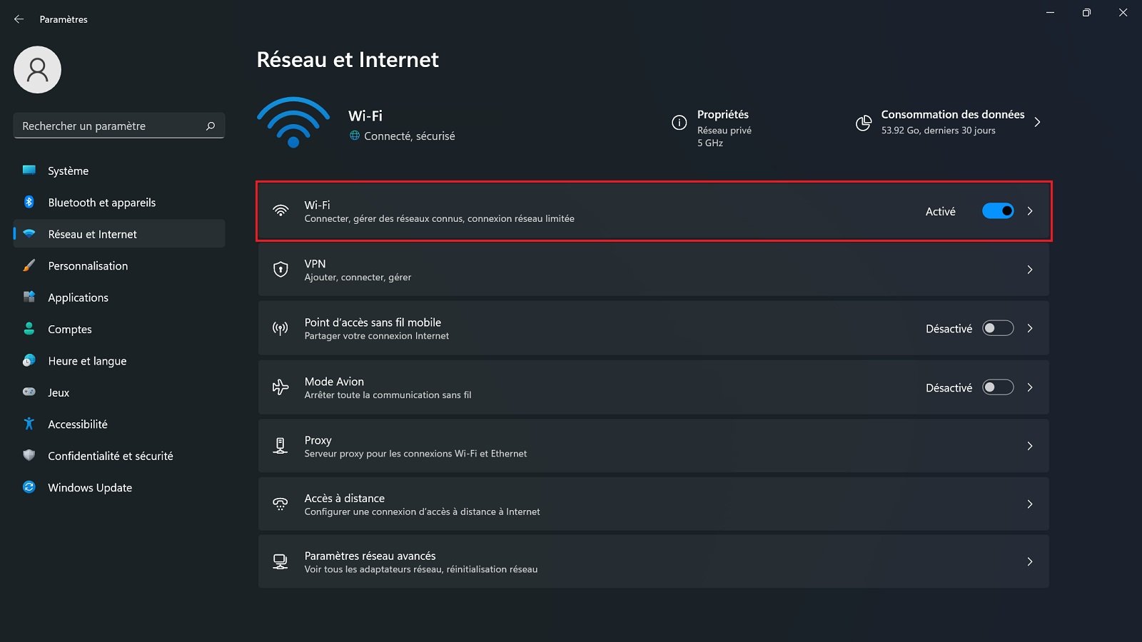
Task: Click the Windows Update icon
Action: point(29,487)
